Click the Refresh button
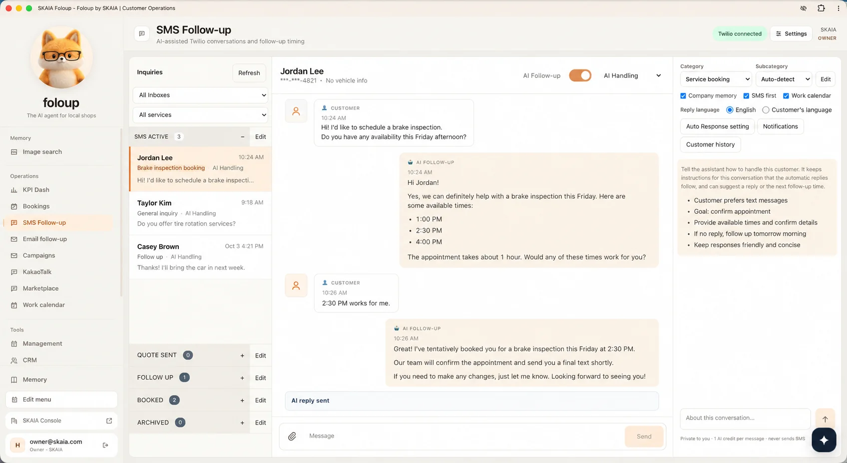Viewport: 847px width, 463px height. [249, 73]
